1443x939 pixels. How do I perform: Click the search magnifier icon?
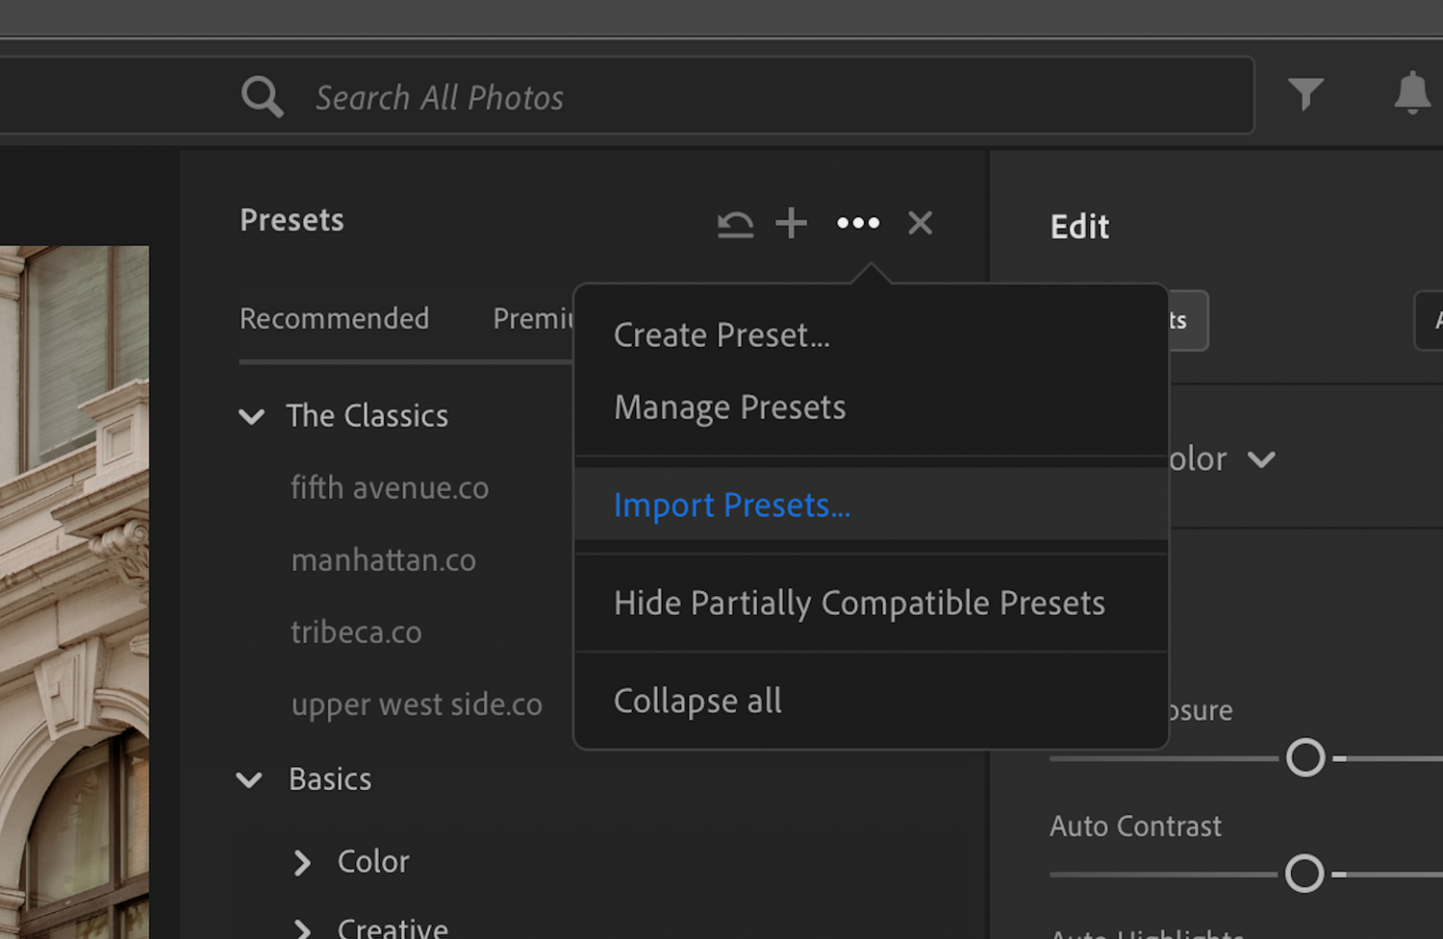point(262,97)
